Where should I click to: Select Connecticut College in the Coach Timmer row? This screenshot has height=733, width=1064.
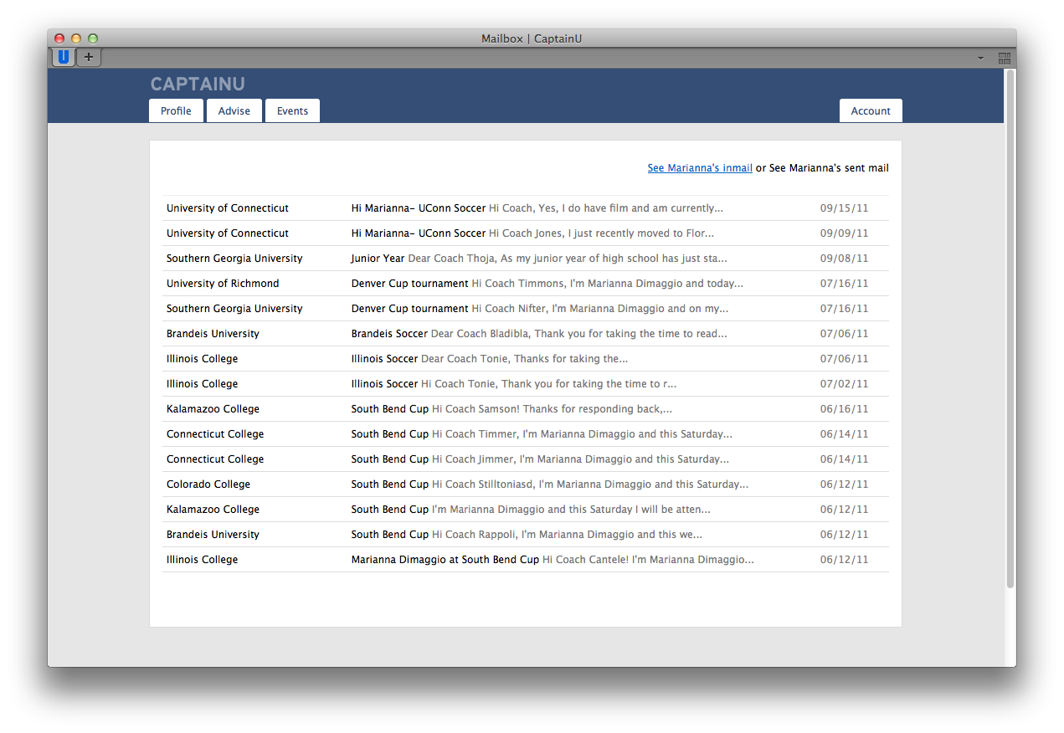click(215, 434)
